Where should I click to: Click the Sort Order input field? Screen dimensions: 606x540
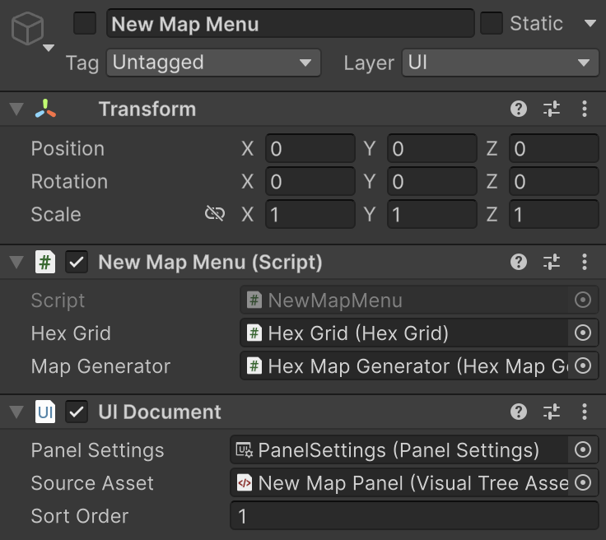click(413, 516)
